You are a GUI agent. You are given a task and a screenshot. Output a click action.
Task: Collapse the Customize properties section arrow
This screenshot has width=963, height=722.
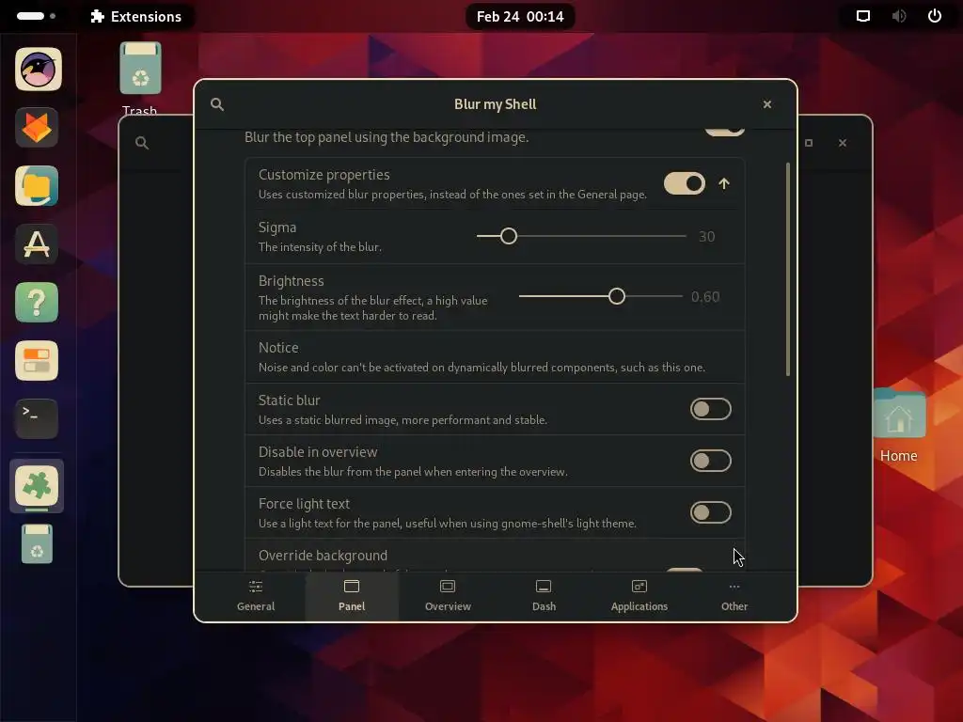click(x=724, y=183)
